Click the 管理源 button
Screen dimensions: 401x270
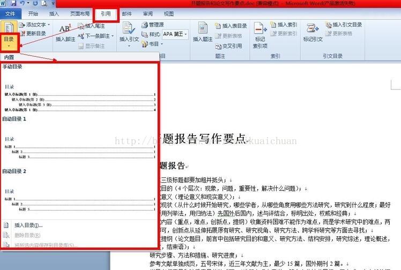click(153, 25)
